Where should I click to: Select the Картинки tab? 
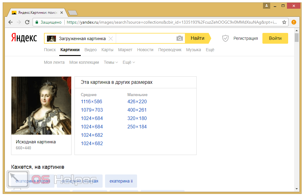[x=70, y=50]
